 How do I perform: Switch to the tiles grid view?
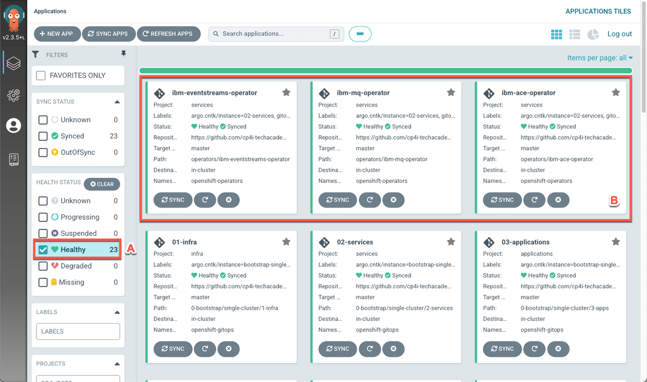(556, 34)
